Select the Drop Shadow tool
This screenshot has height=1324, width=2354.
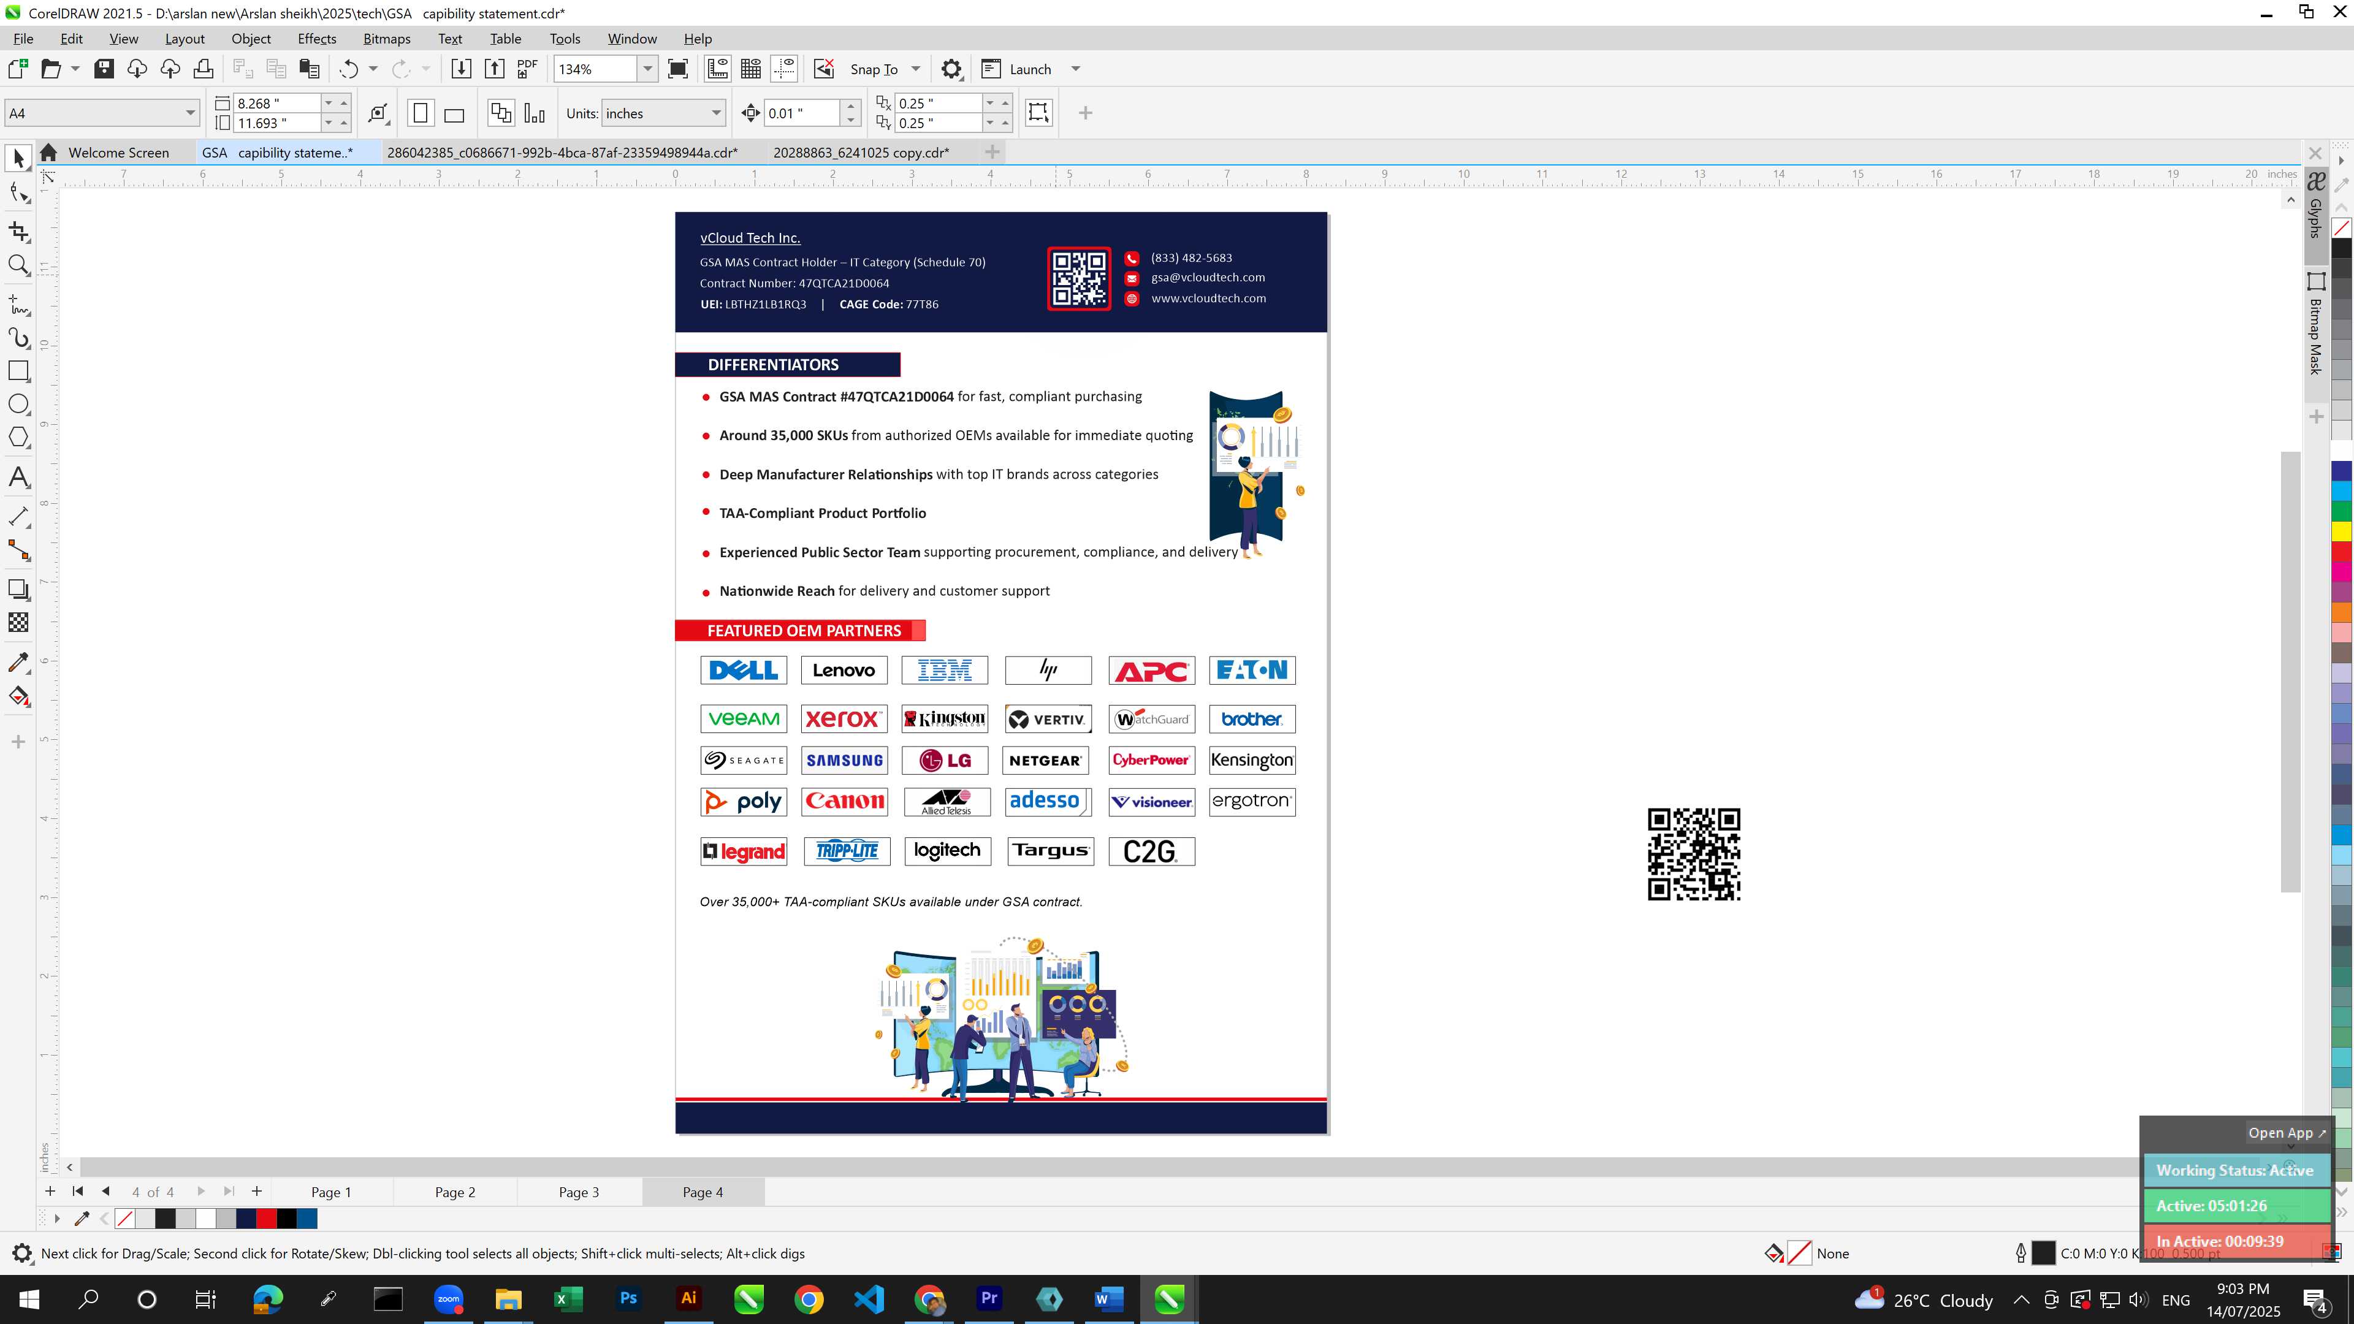coord(18,589)
